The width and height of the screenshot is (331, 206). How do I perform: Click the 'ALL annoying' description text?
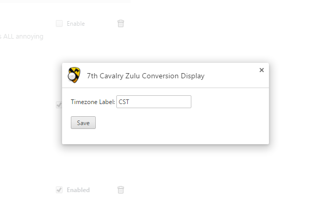(x=23, y=37)
